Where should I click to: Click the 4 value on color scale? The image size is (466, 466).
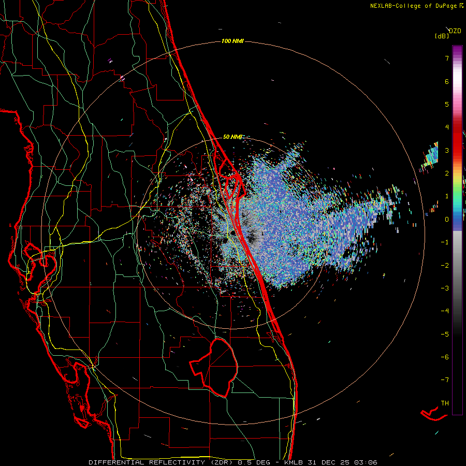click(447, 127)
